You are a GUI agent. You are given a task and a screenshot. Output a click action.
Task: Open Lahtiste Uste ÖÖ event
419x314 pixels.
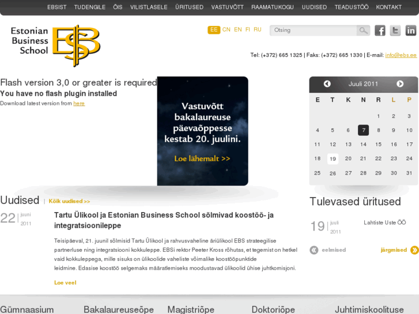[x=385, y=222]
